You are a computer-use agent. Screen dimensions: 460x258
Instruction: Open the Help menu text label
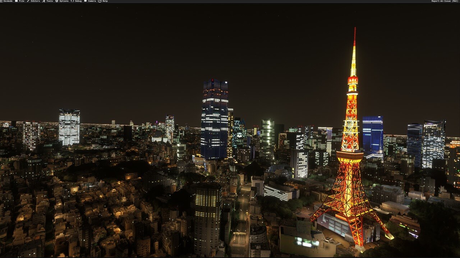105,1
